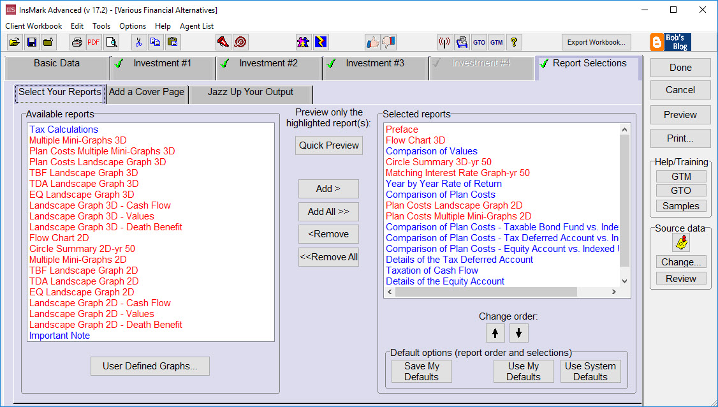Toggle the green checkmark on Report Selections

544,64
